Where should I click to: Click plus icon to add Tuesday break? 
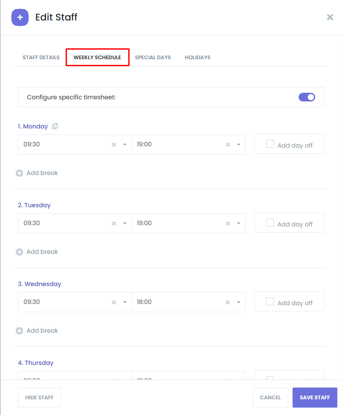(20, 252)
